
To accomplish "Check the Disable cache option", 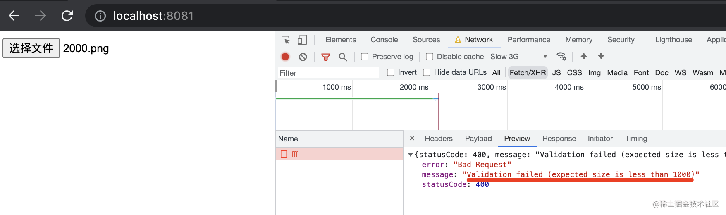I will click(x=430, y=57).
